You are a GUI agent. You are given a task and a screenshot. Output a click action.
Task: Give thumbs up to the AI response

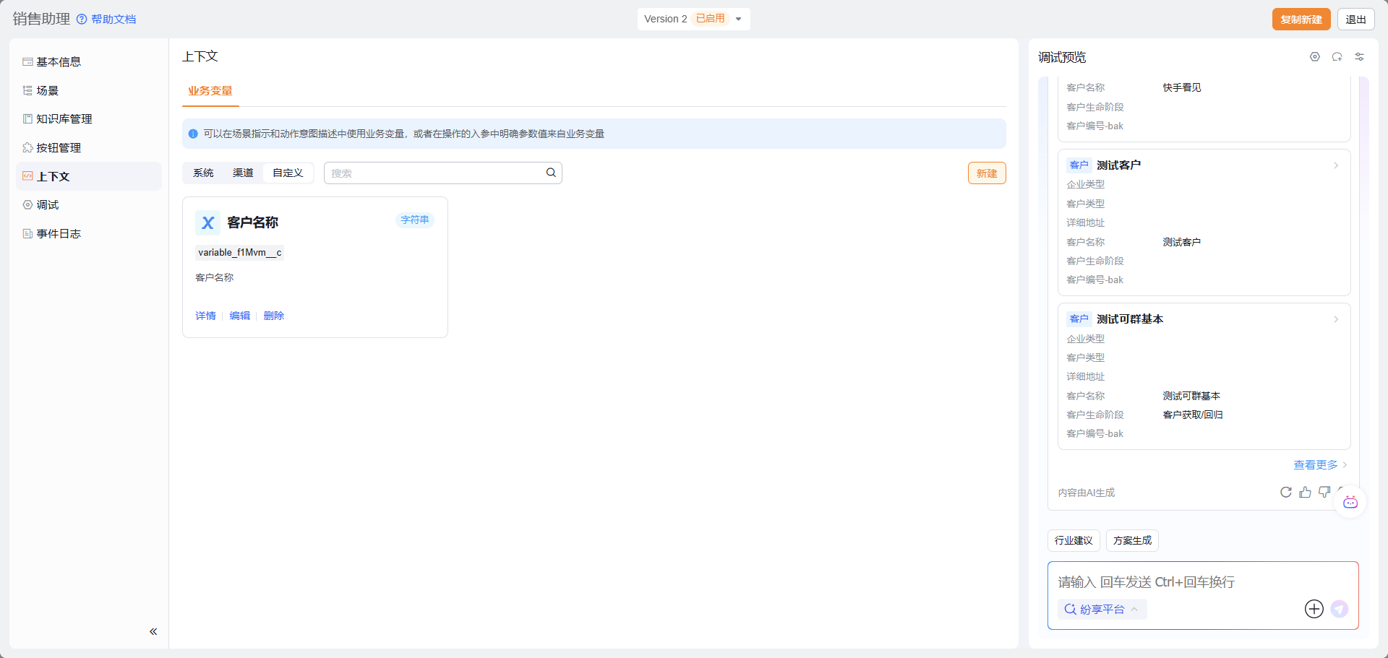click(x=1305, y=492)
